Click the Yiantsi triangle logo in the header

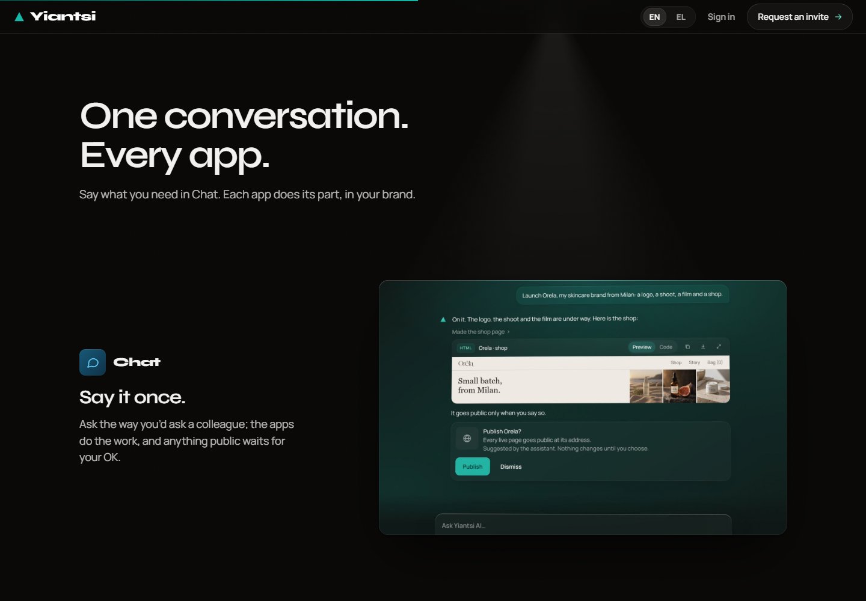point(19,17)
